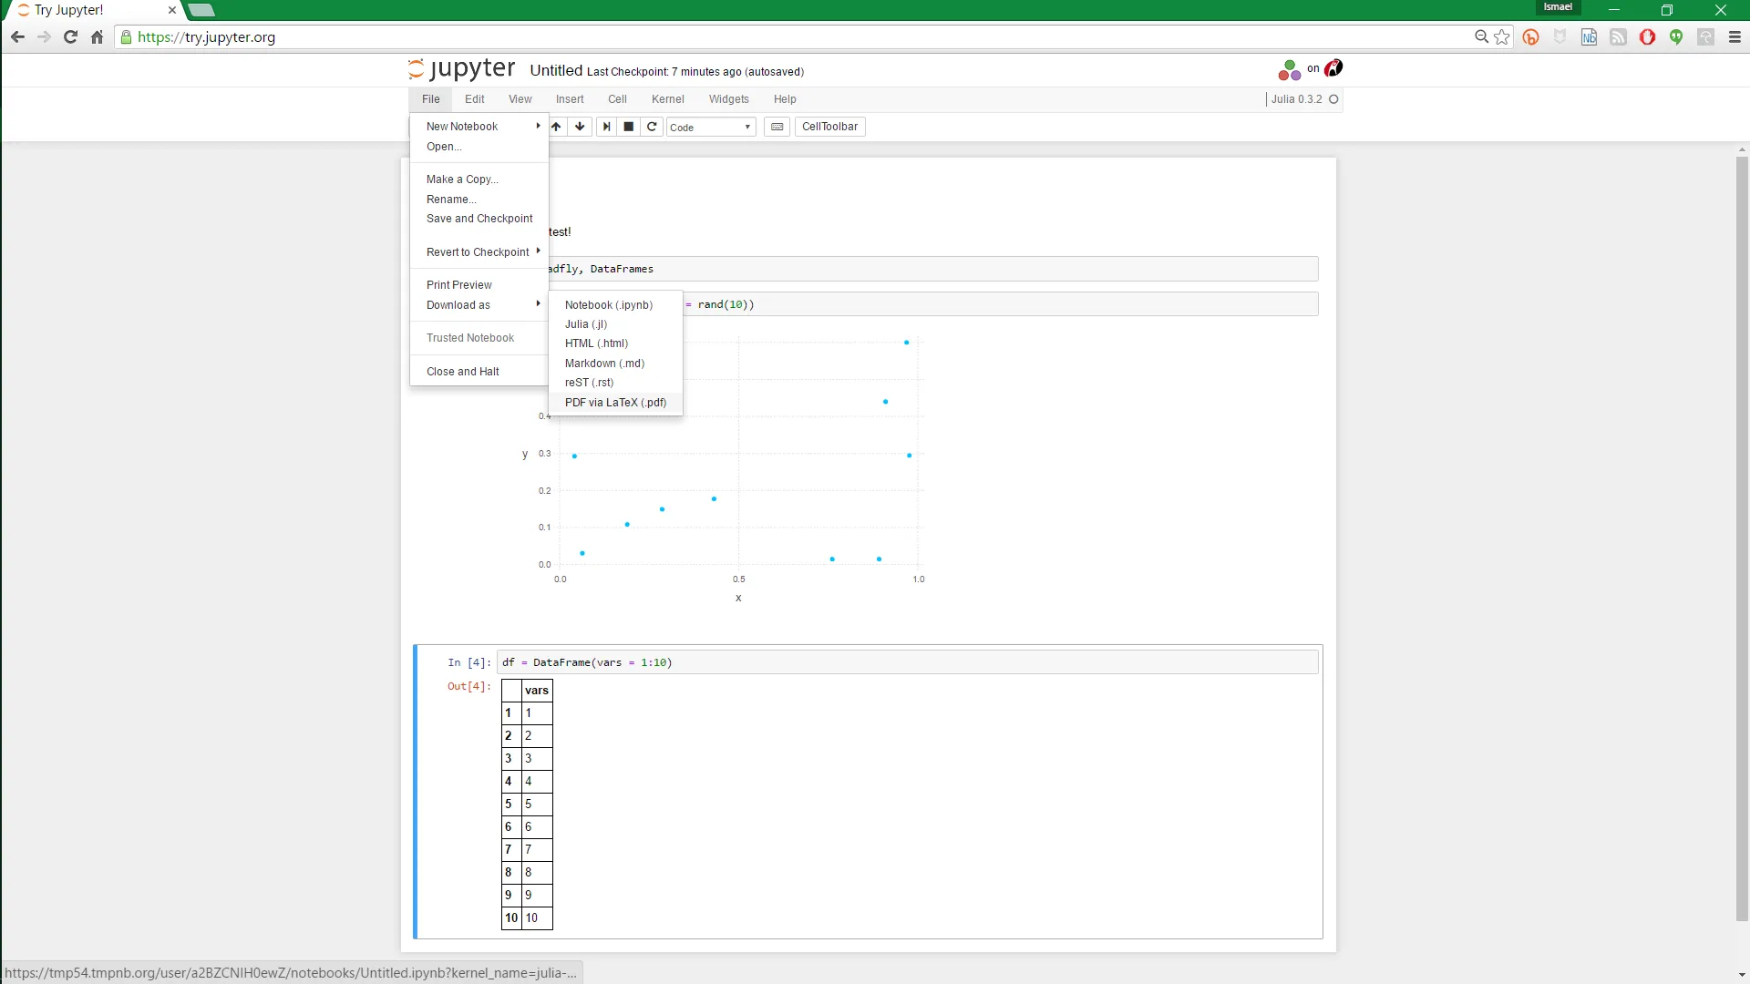The image size is (1750, 984).
Task: Click the CellToolbar button
Action: (829, 127)
